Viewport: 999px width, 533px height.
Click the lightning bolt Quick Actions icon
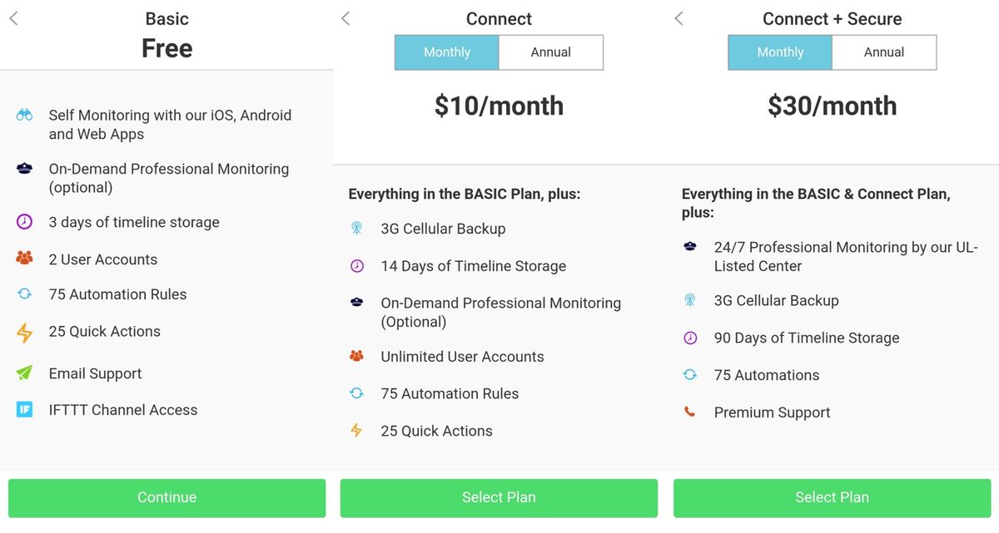[x=22, y=331]
